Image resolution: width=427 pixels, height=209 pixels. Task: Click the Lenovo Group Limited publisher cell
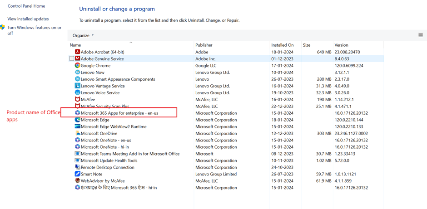(216, 174)
